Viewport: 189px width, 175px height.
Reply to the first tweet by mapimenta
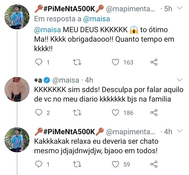click(39, 62)
